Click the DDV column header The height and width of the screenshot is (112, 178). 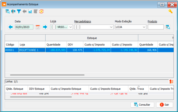tap(75, 45)
